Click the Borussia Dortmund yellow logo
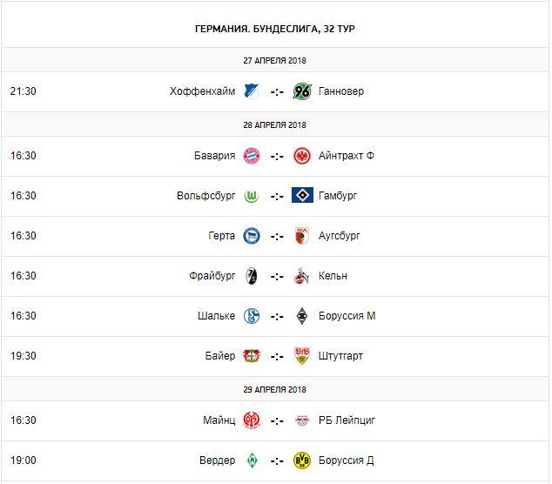The width and height of the screenshot is (552, 484). coord(302,460)
